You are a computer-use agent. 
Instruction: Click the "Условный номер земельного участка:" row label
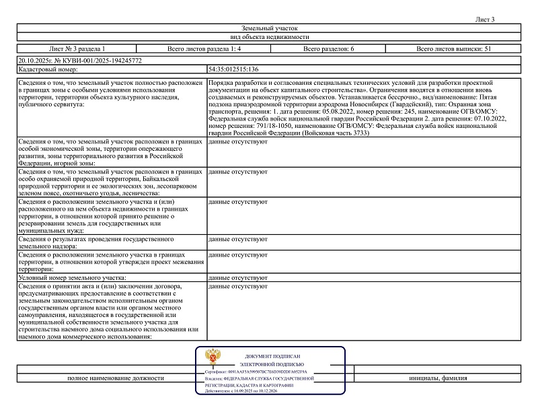coord(73,277)
